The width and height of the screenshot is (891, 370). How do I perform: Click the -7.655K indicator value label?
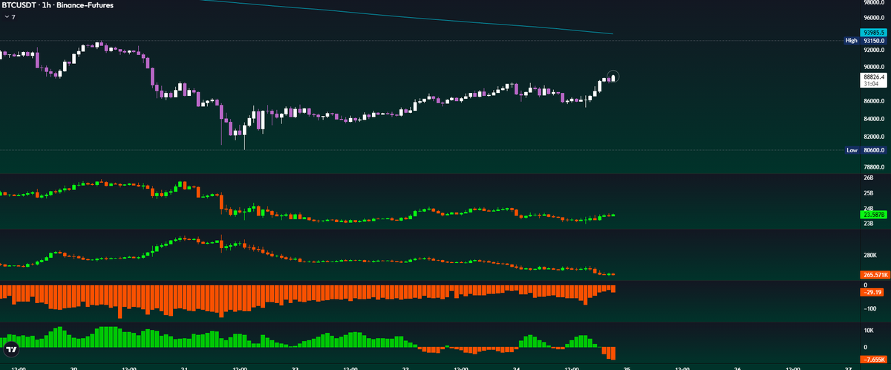(x=872, y=360)
